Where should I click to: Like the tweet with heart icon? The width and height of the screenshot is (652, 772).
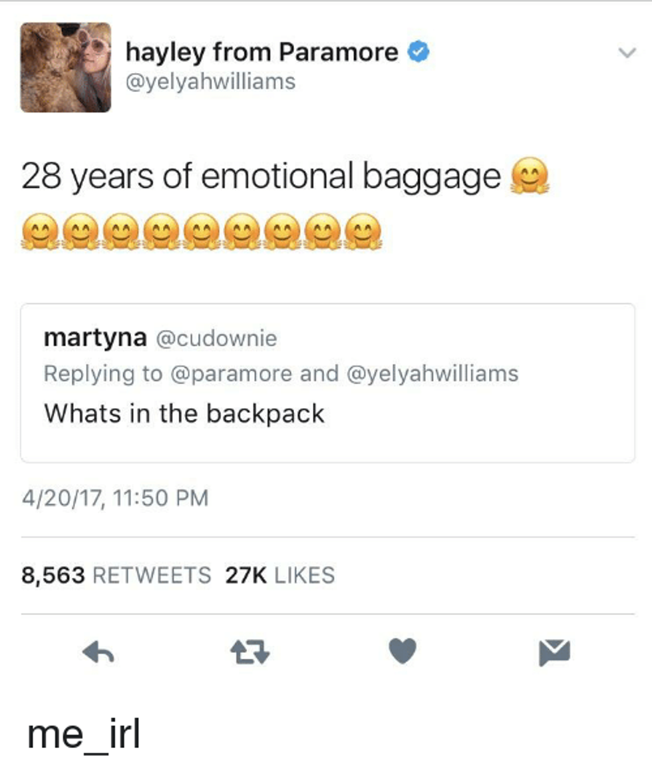(403, 651)
